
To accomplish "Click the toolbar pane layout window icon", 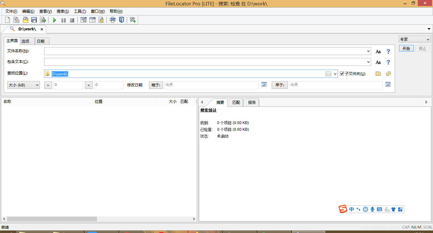I will point(92,20).
